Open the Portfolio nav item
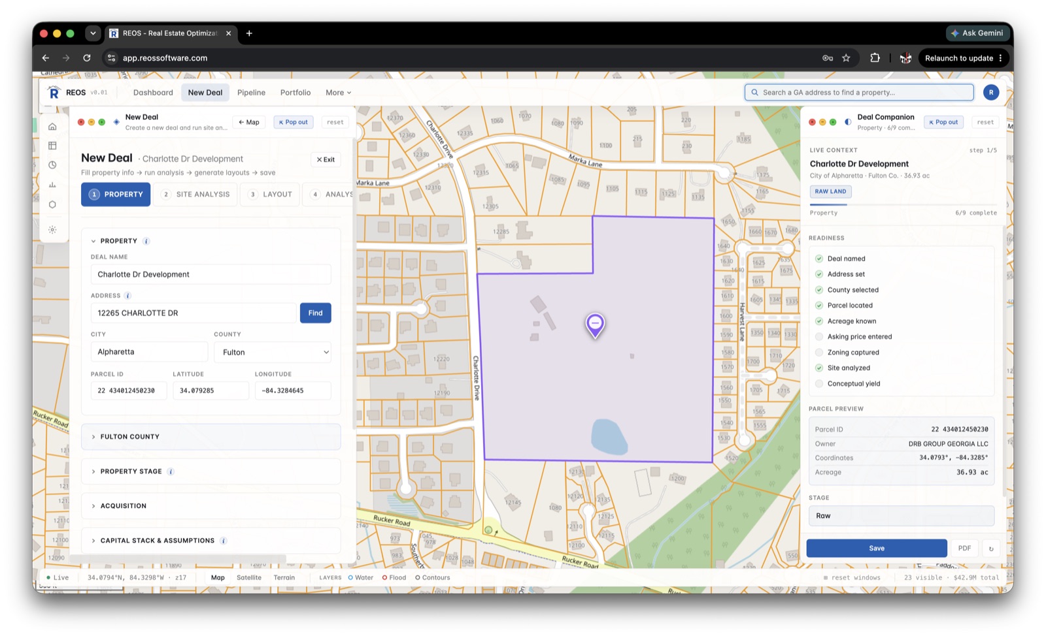1046x636 pixels. pos(295,93)
